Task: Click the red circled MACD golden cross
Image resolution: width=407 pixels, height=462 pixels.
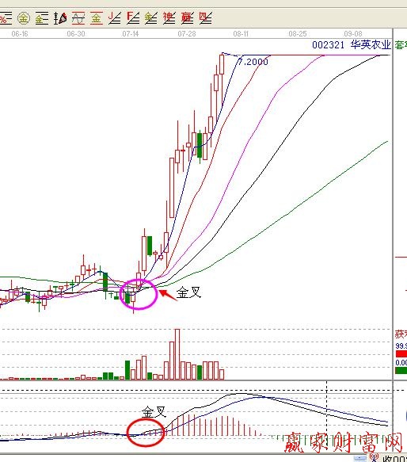Action: [x=146, y=433]
